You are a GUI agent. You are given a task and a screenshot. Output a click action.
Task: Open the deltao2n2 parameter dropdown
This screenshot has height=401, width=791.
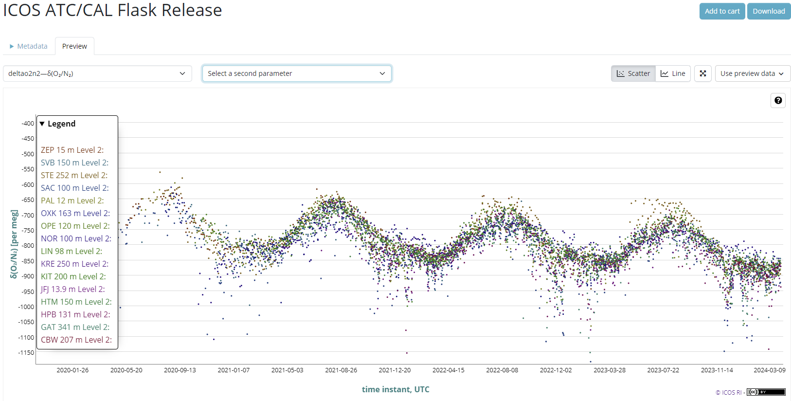pos(97,73)
